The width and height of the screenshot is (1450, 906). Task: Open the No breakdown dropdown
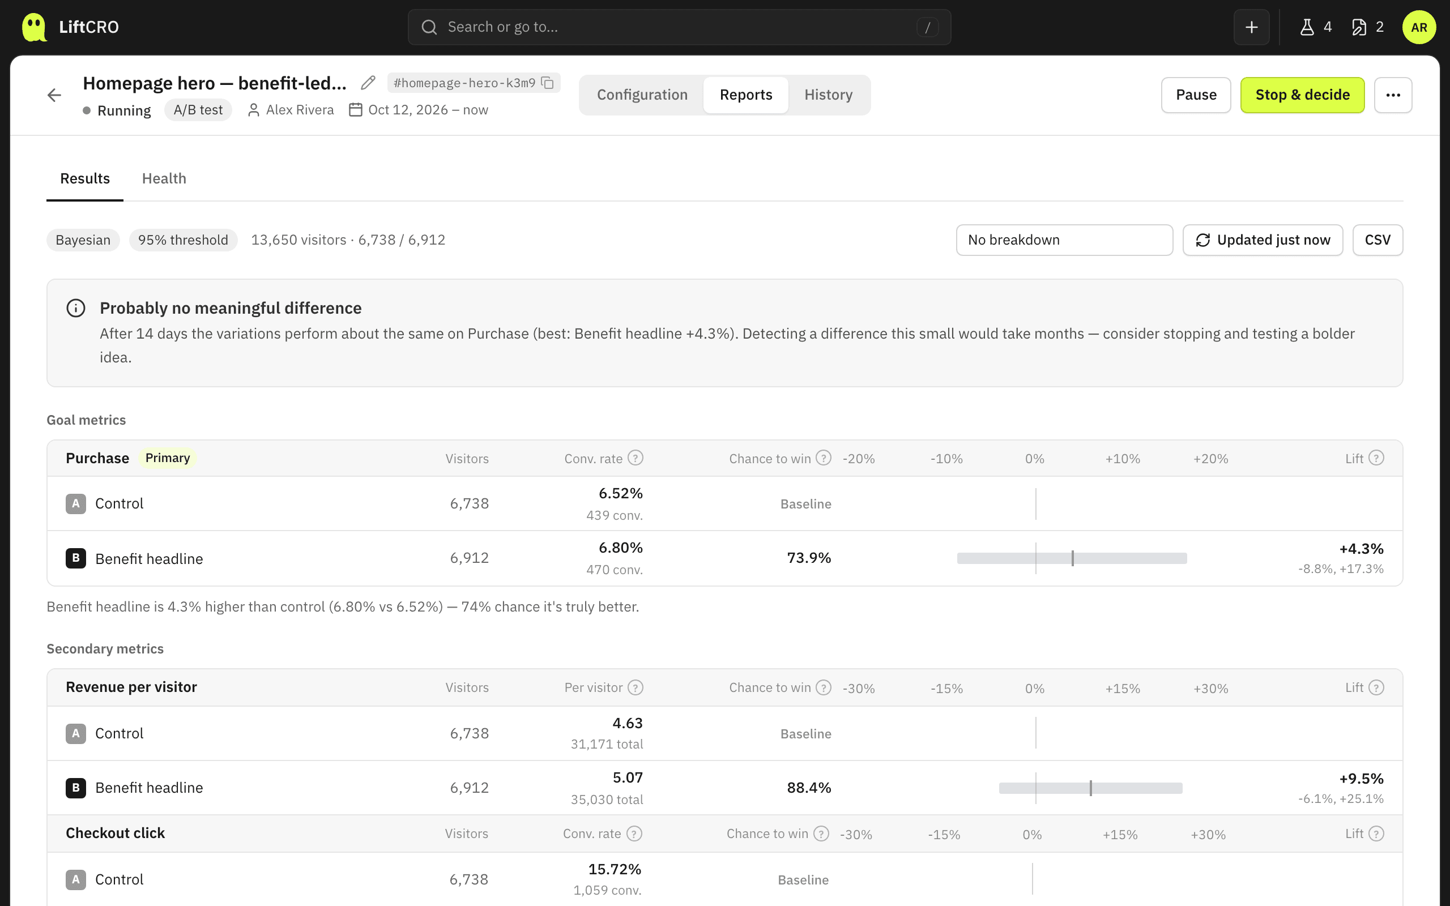coord(1064,240)
